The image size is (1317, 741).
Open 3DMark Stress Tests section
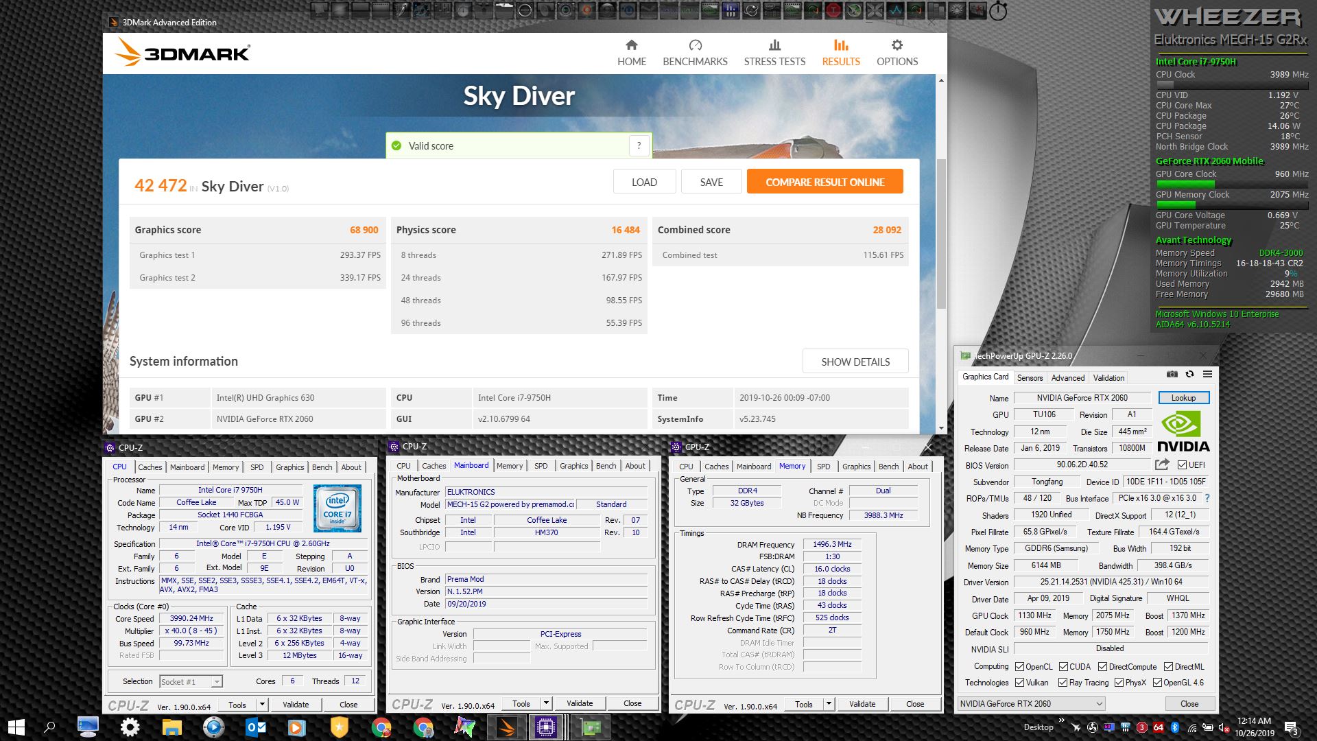774,53
